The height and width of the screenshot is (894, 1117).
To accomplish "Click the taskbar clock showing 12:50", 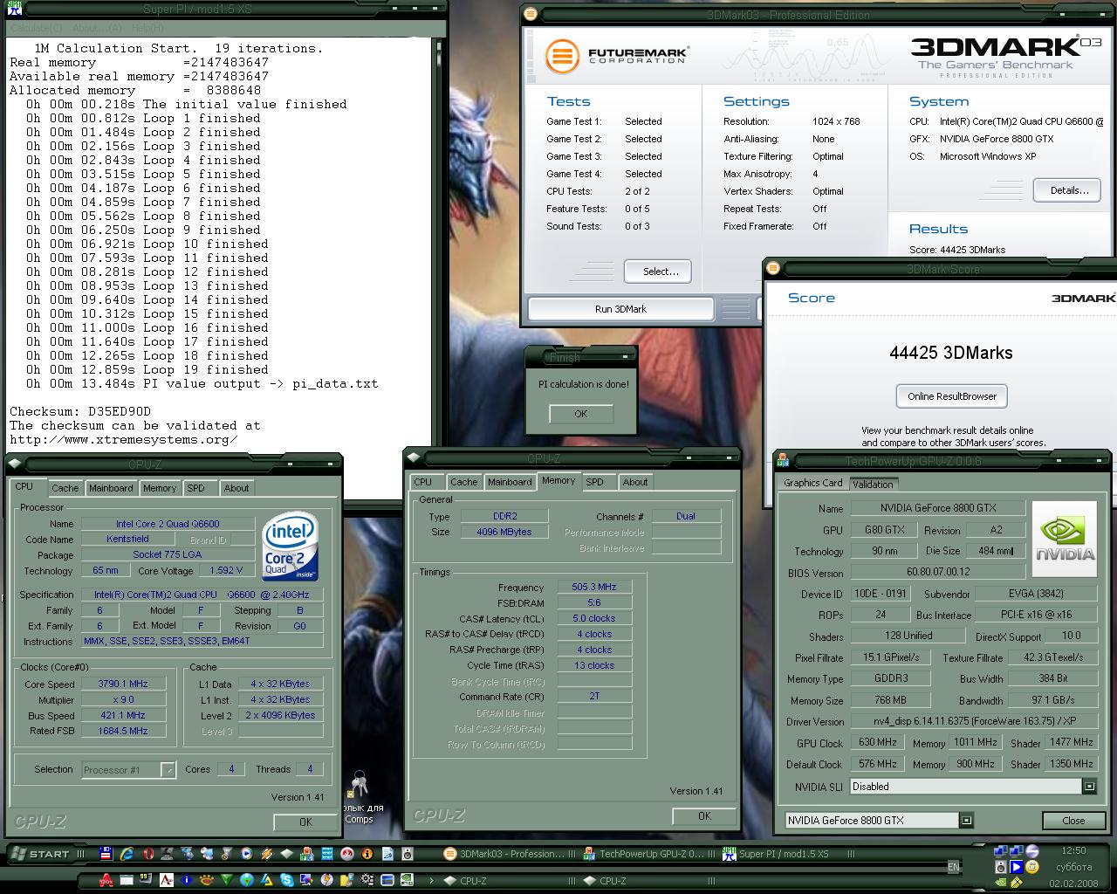I will 1074,850.
